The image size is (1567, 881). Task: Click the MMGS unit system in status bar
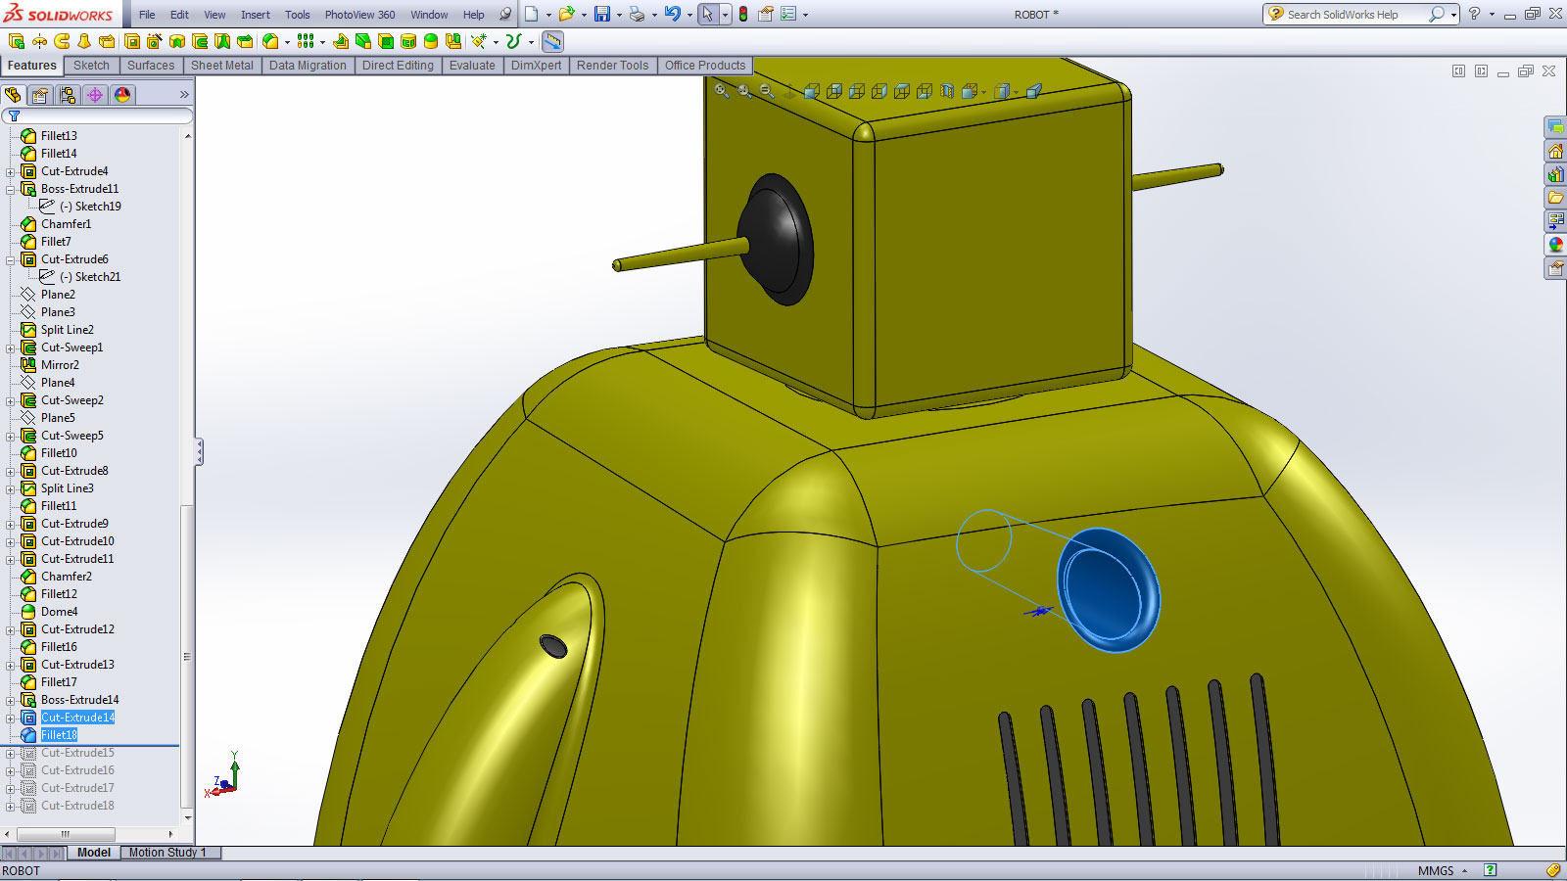point(1436,870)
